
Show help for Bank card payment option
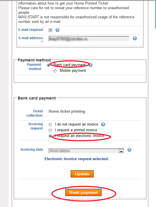(x=91, y=65)
